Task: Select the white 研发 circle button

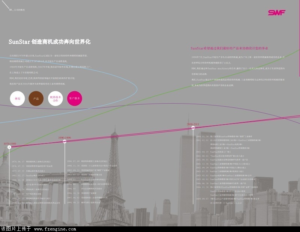Action: coord(17,98)
